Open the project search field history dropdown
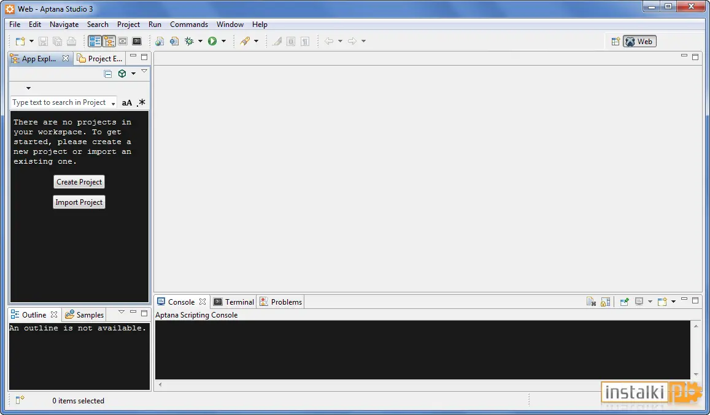 point(113,104)
